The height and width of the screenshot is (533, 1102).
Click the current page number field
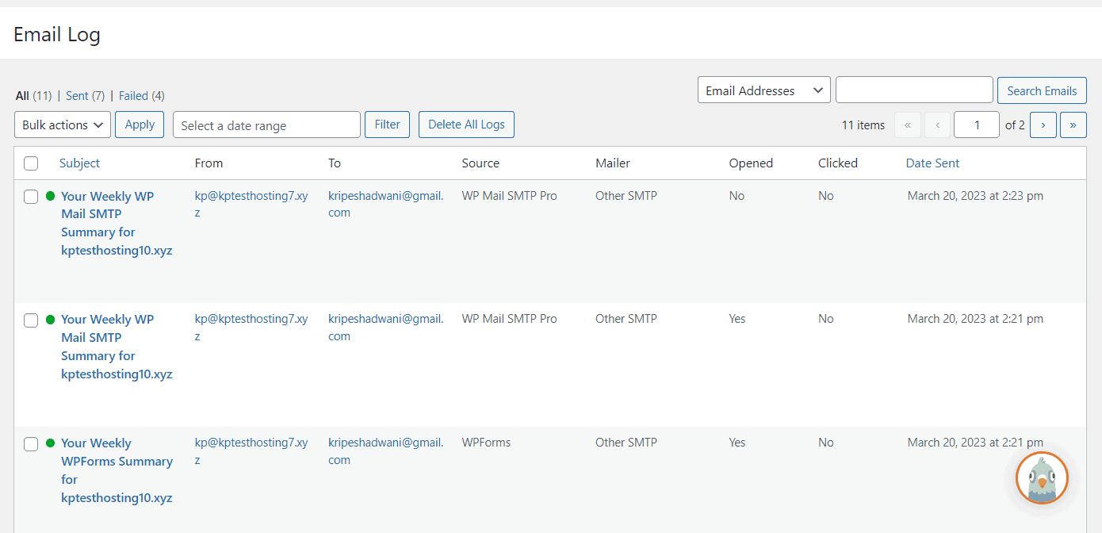(x=976, y=125)
